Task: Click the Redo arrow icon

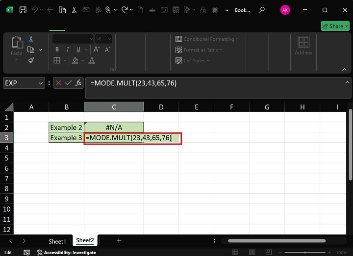Action: [x=124, y=10]
